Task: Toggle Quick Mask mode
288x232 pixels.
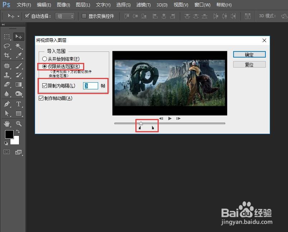Action: (6, 152)
